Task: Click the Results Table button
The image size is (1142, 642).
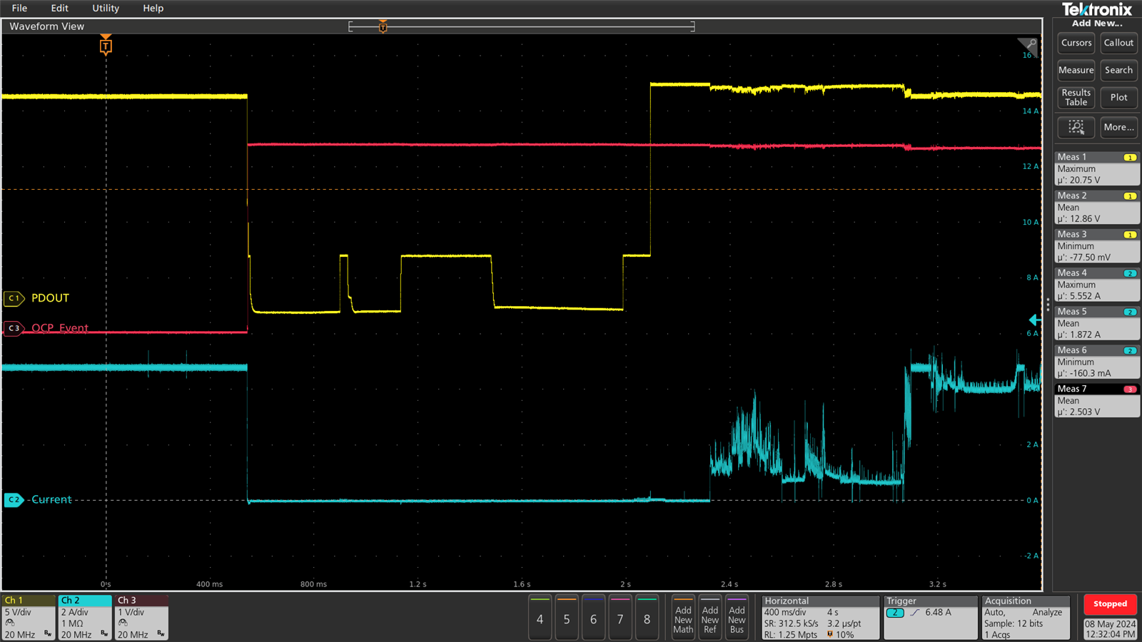Action: click(x=1076, y=98)
